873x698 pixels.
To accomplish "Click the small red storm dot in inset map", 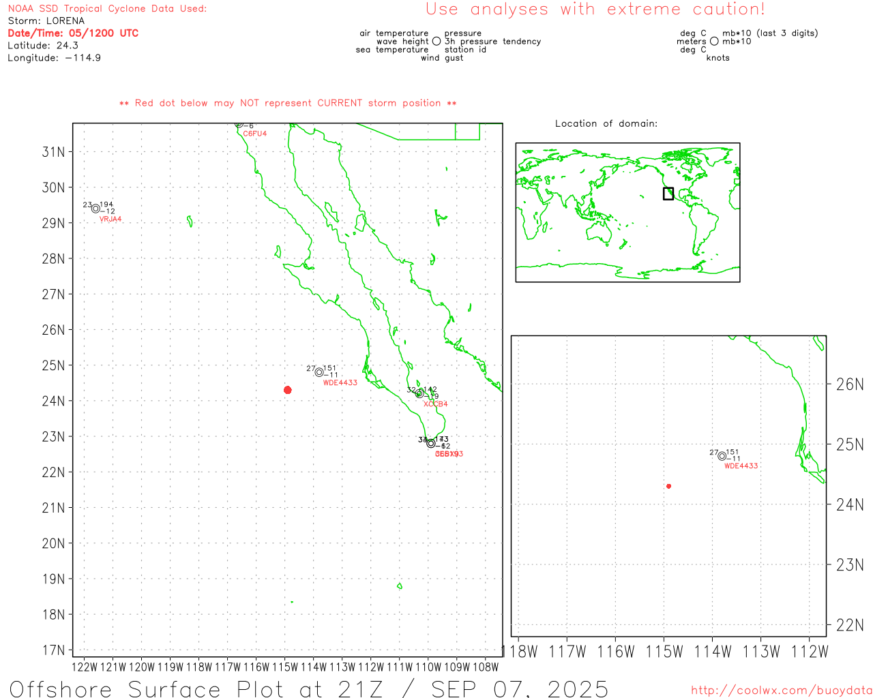I will coord(669,486).
